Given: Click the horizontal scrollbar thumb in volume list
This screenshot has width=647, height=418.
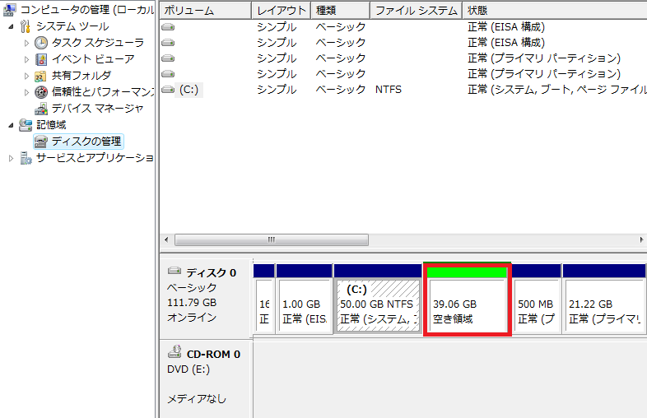Looking at the screenshot, I should 270,239.
